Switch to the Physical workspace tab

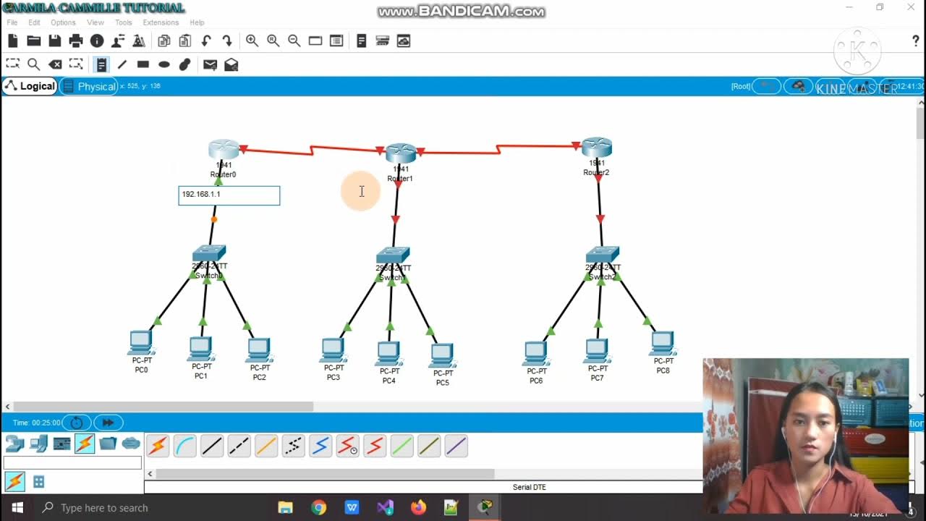tap(89, 86)
